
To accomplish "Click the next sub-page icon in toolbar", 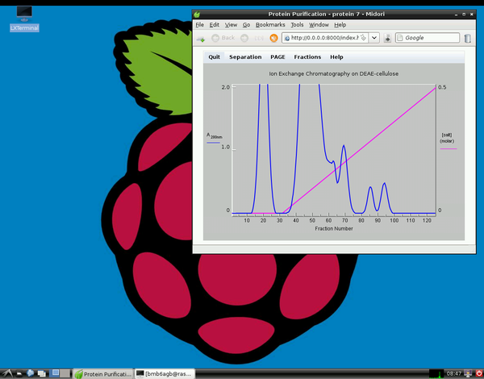I will coord(259,38).
